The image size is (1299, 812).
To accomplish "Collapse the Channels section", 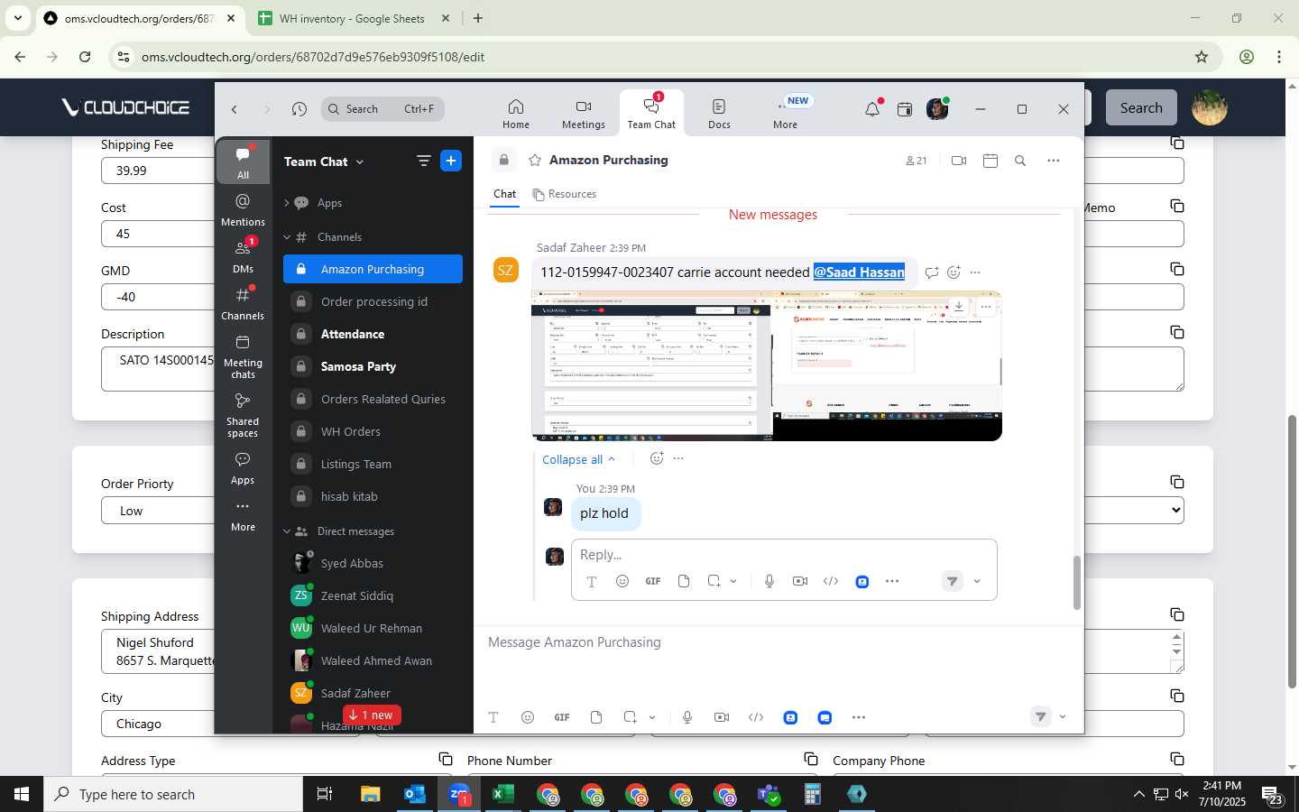I will (287, 237).
